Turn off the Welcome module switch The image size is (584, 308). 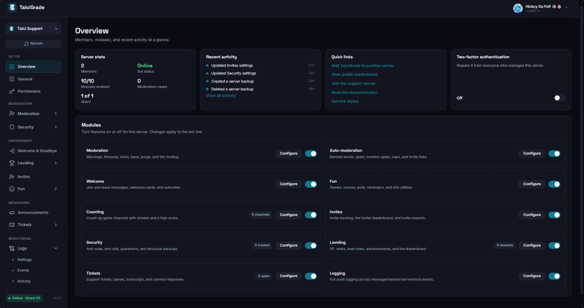pyautogui.click(x=311, y=184)
